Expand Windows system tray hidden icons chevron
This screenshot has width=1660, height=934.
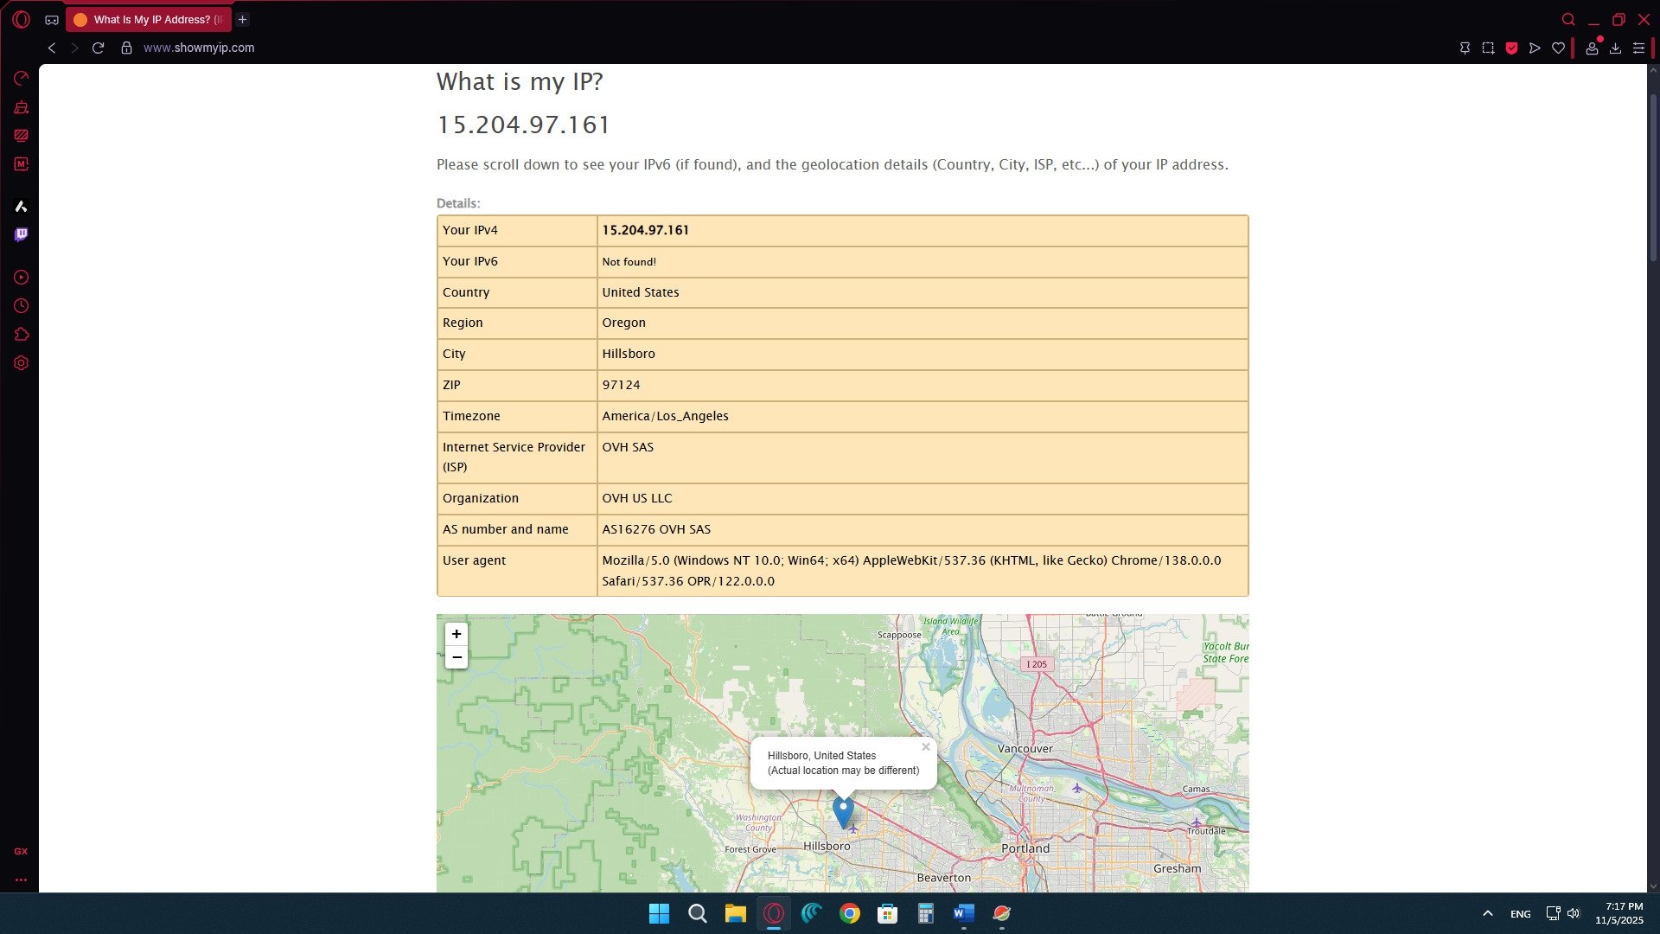pos(1487,913)
